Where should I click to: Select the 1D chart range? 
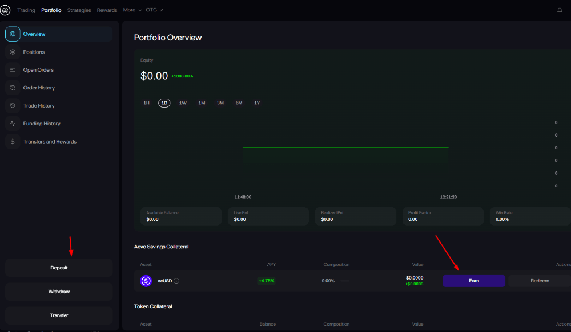(164, 103)
